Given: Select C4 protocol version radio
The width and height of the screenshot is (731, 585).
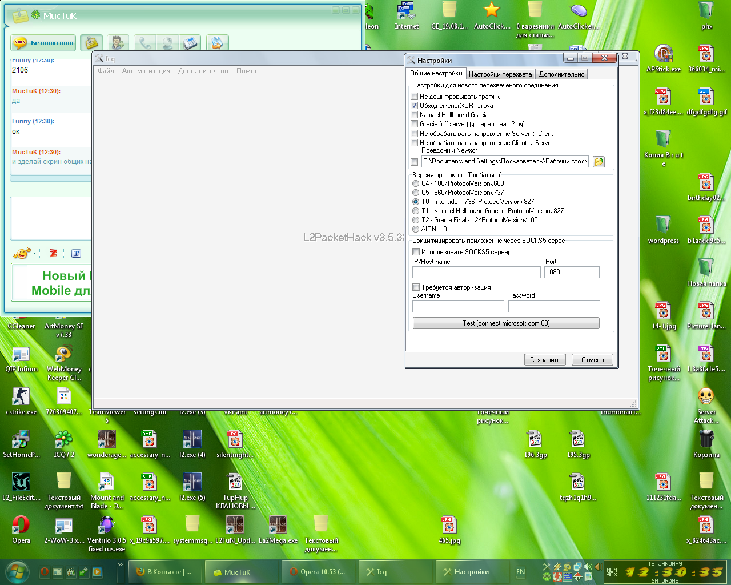Looking at the screenshot, I should [x=416, y=183].
